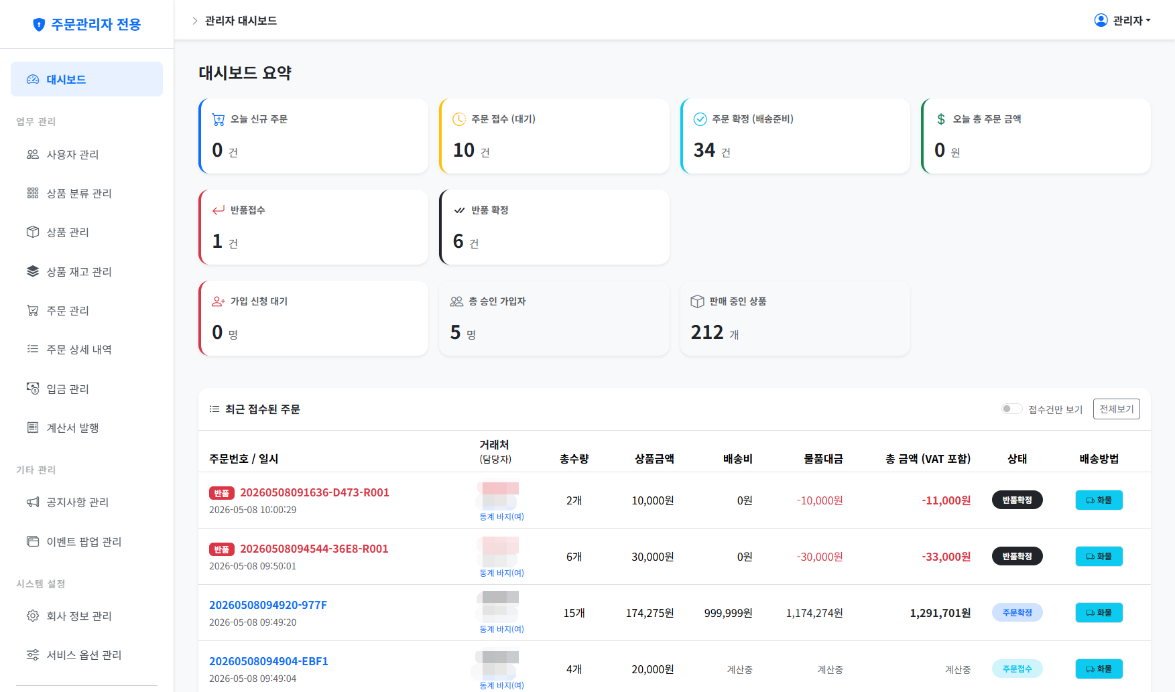Click the 회사 정보 관리 gear icon
Viewport: 1175px width, 692px height.
point(33,616)
